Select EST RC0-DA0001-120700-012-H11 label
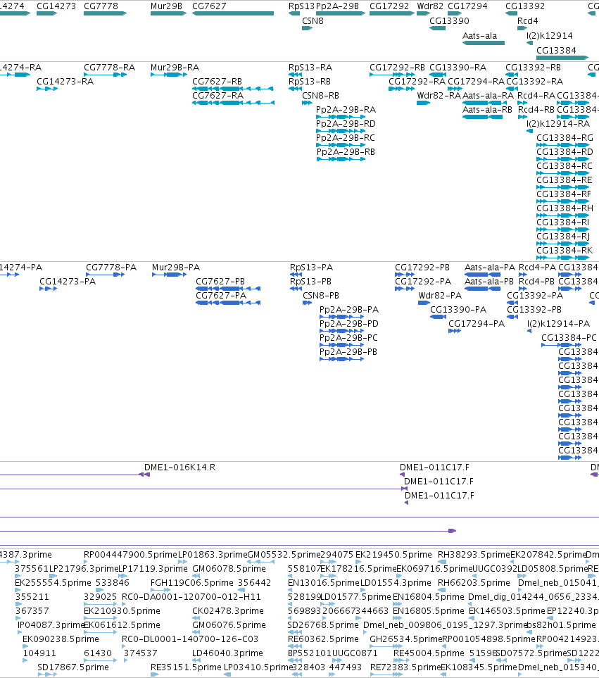This screenshot has width=599, height=678. (191, 597)
